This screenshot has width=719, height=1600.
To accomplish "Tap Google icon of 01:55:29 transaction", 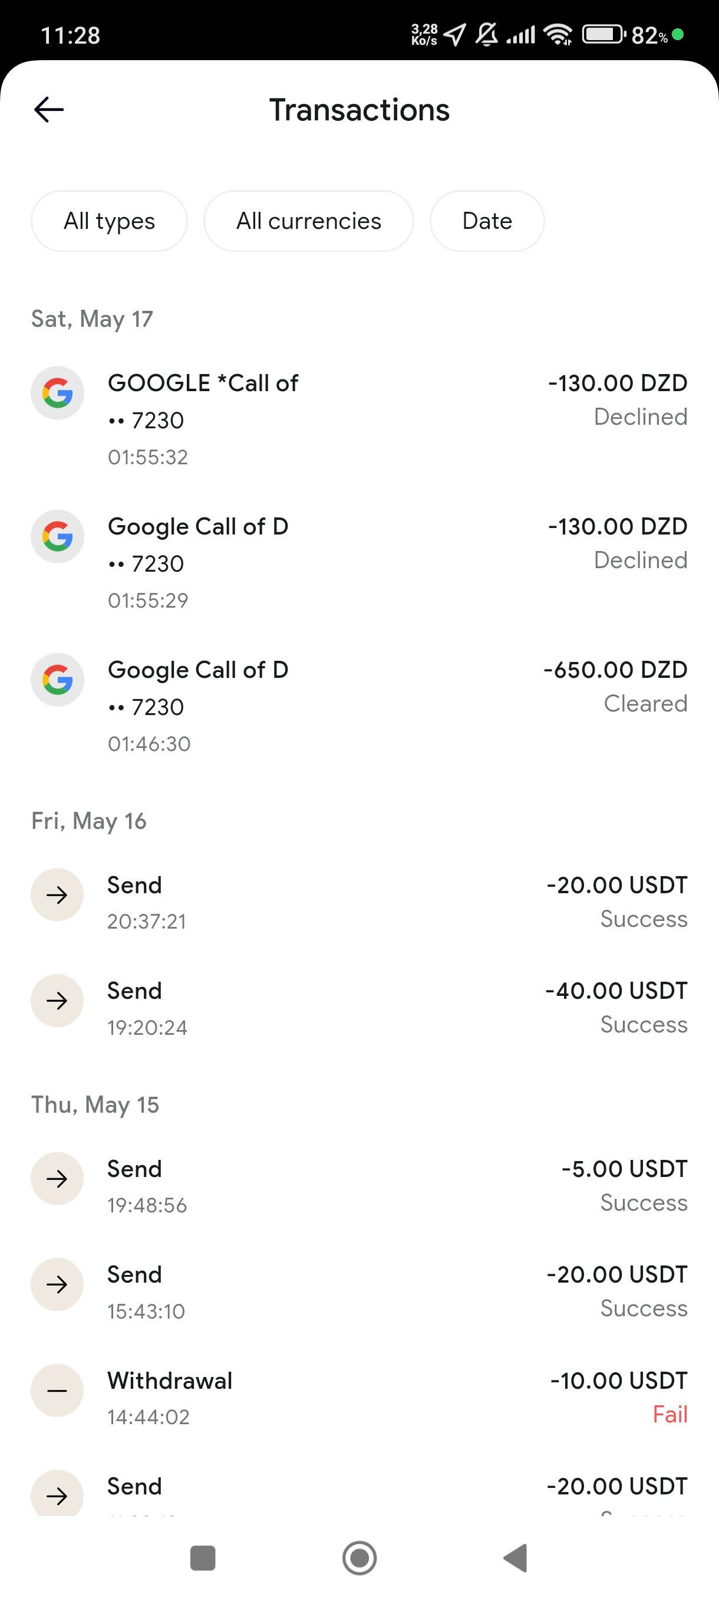I will tap(58, 537).
